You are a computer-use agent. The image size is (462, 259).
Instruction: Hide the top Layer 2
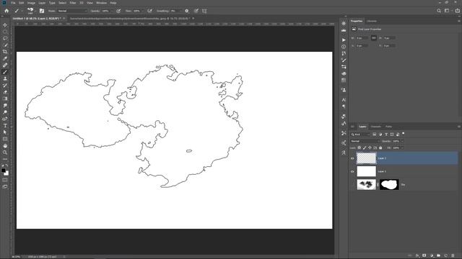click(x=352, y=158)
